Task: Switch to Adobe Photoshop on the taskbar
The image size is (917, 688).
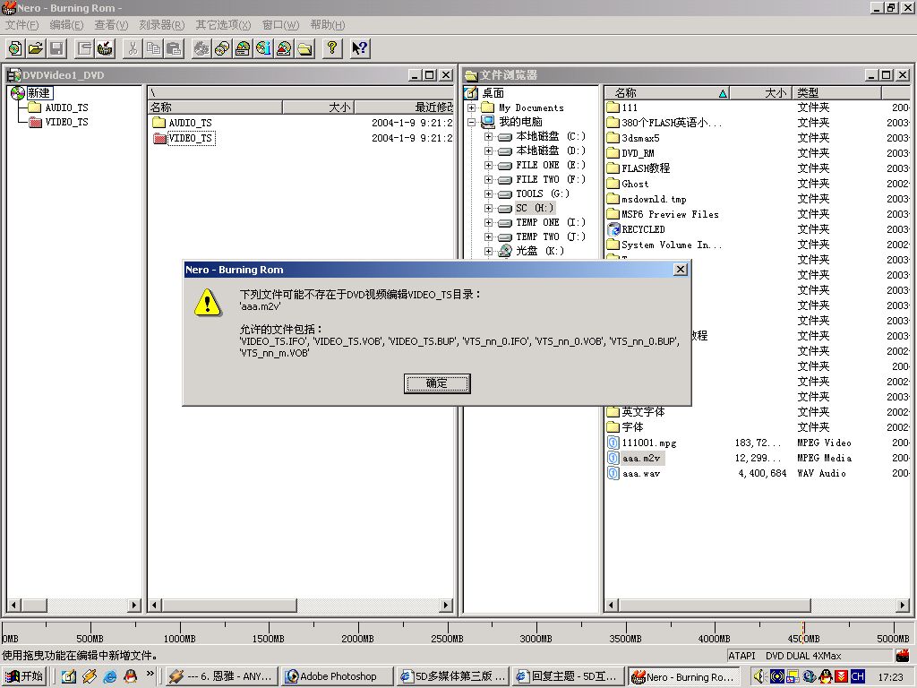Action: 337,676
